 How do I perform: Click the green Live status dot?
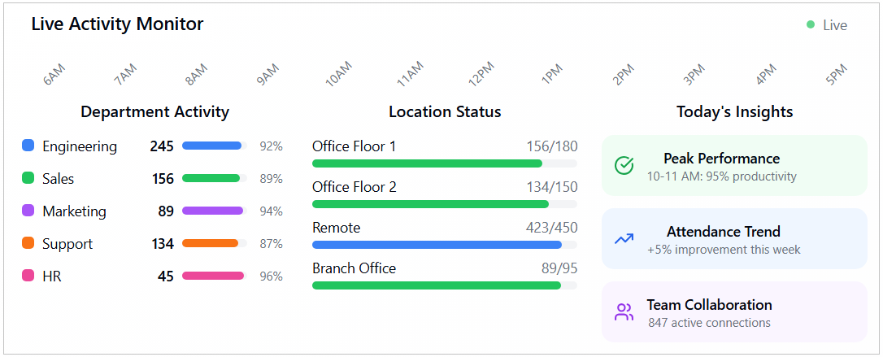[811, 25]
